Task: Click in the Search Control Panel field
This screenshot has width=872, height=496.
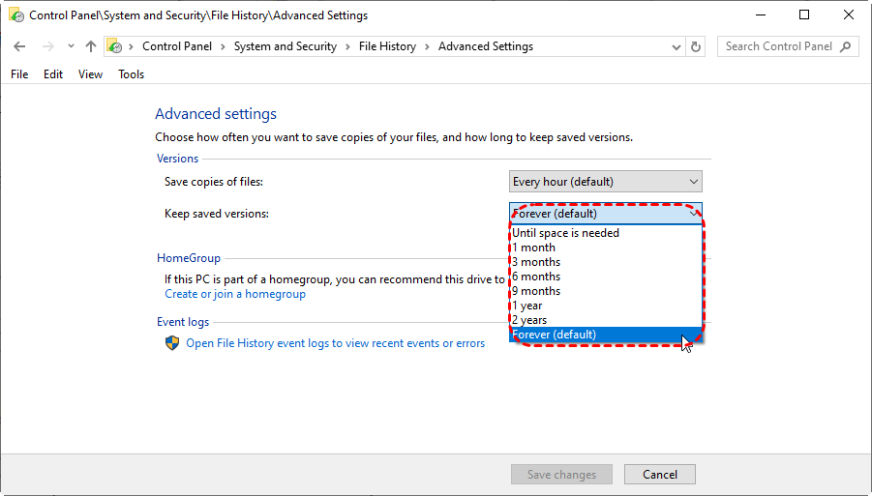Action: [x=777, y=46]
